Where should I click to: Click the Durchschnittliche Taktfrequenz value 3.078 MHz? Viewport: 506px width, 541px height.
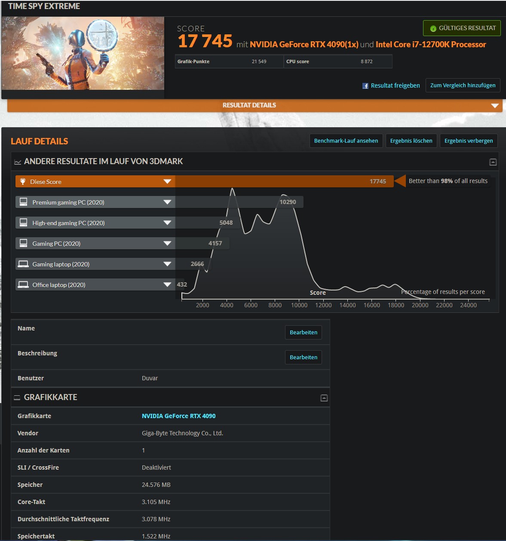click(156, 519)
